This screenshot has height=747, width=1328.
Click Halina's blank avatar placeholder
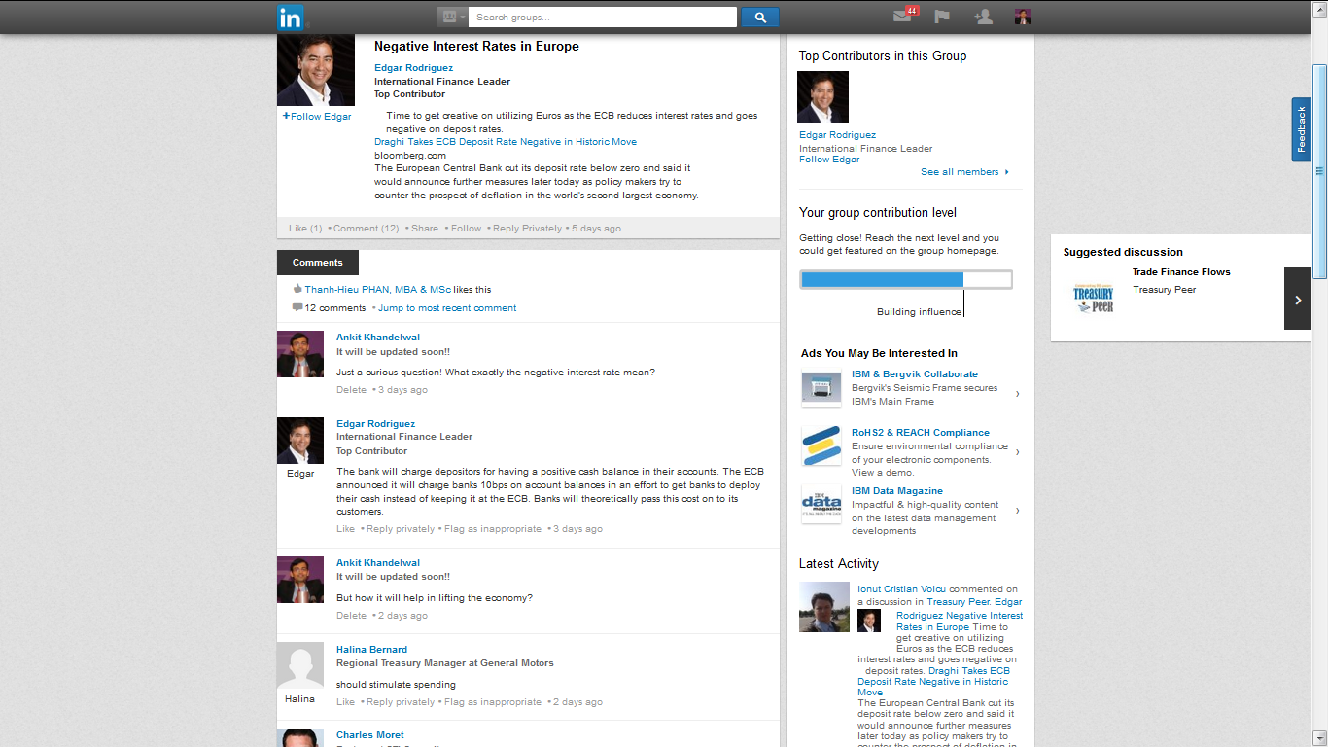300,665
